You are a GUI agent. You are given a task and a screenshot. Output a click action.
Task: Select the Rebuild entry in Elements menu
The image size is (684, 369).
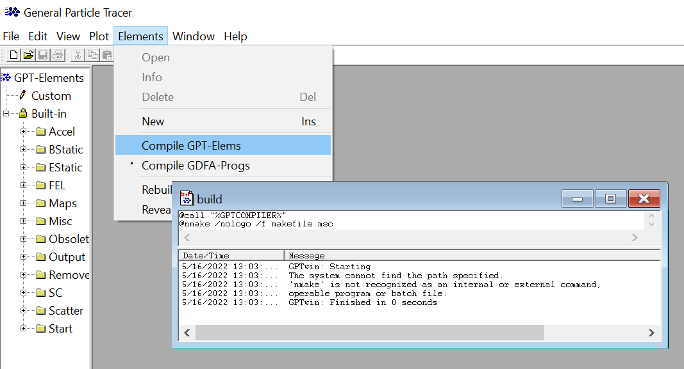(156, 190)
